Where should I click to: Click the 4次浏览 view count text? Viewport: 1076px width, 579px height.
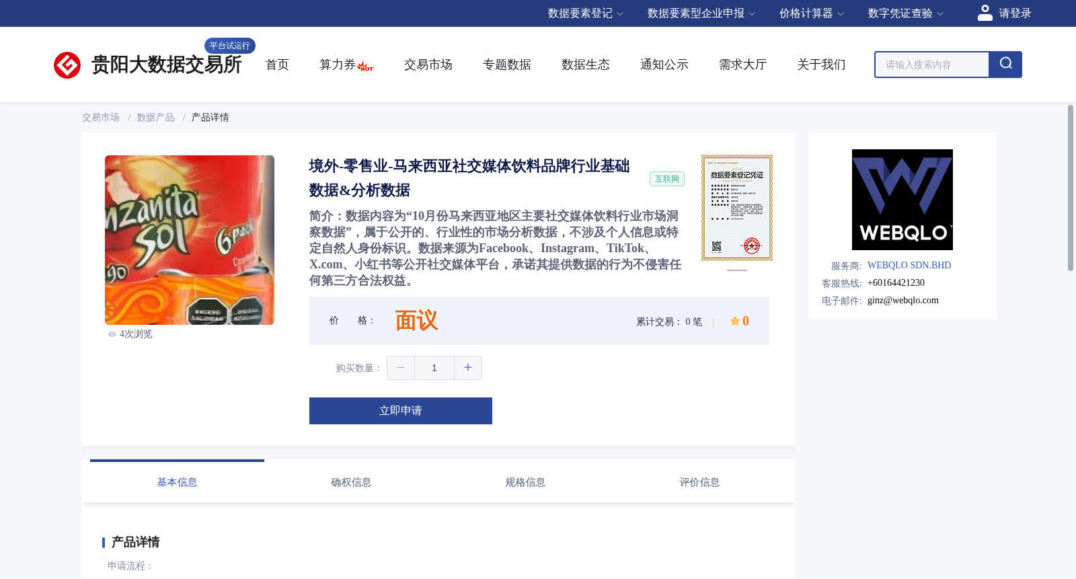(x=136, y=334)
